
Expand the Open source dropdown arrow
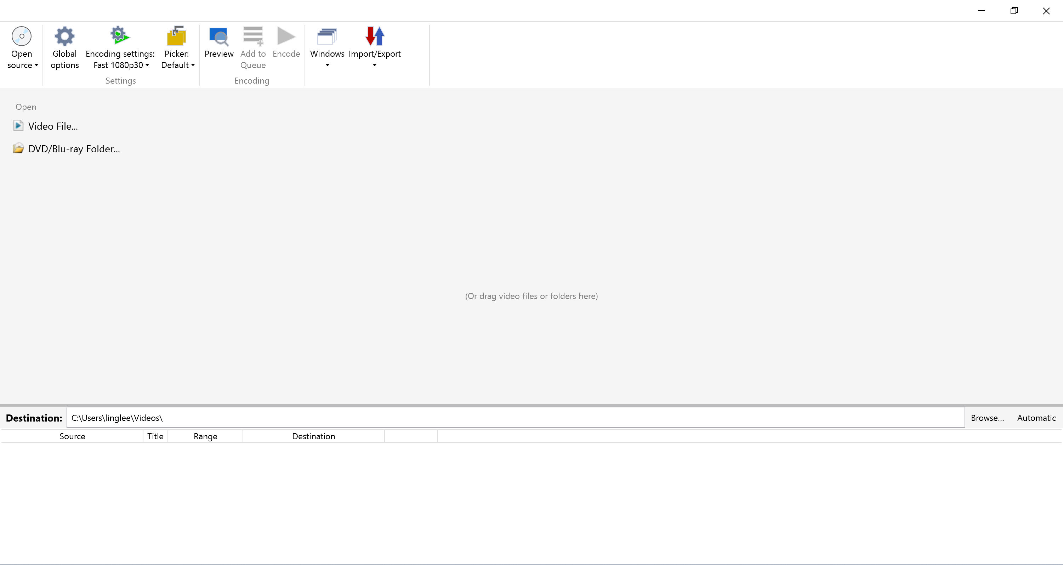pyautogui.click(x=36, y=65)
